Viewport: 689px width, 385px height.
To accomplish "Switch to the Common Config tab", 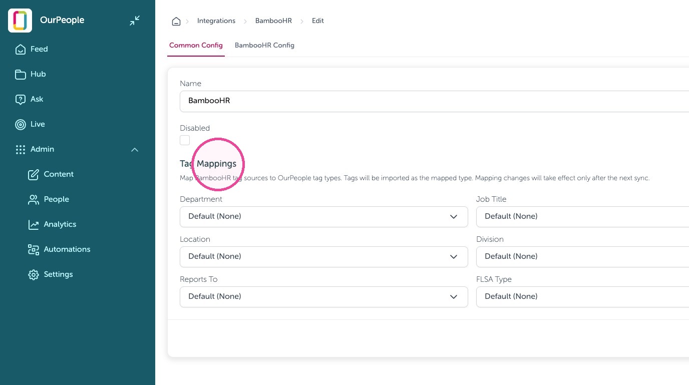I will (x=196, y=46).
